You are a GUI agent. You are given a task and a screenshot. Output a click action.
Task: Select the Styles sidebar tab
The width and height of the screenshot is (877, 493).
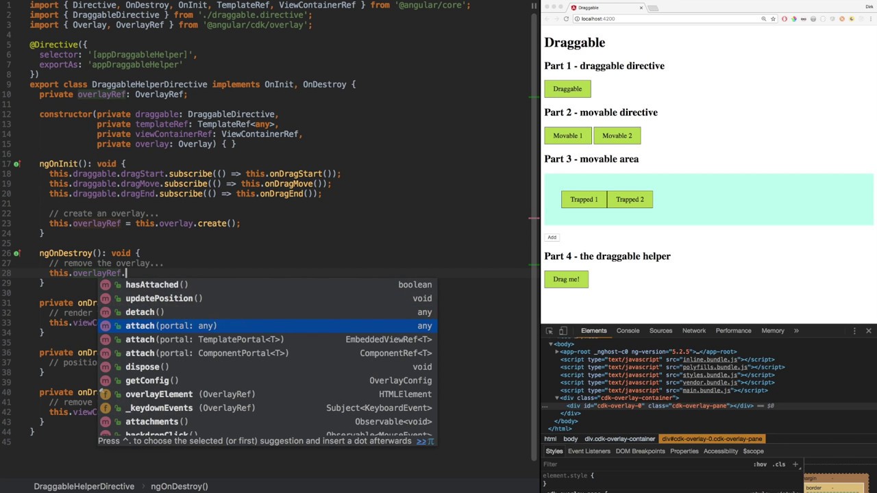point(554,451)
